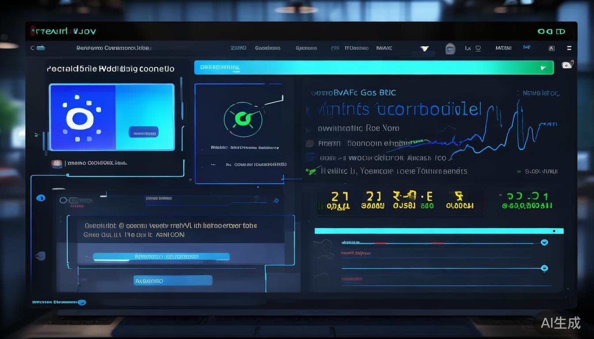Expand the small blue menu icon left of 'ITO' label
The image size is (594, 339).
click(x=335, y=48)
